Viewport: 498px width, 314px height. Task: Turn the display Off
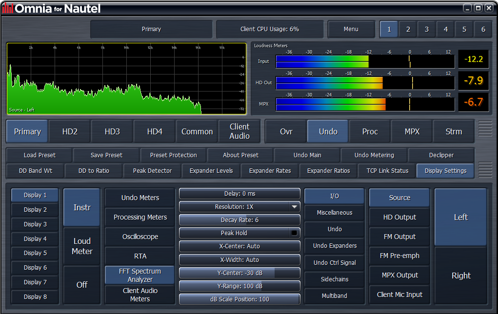click(82, 285)
